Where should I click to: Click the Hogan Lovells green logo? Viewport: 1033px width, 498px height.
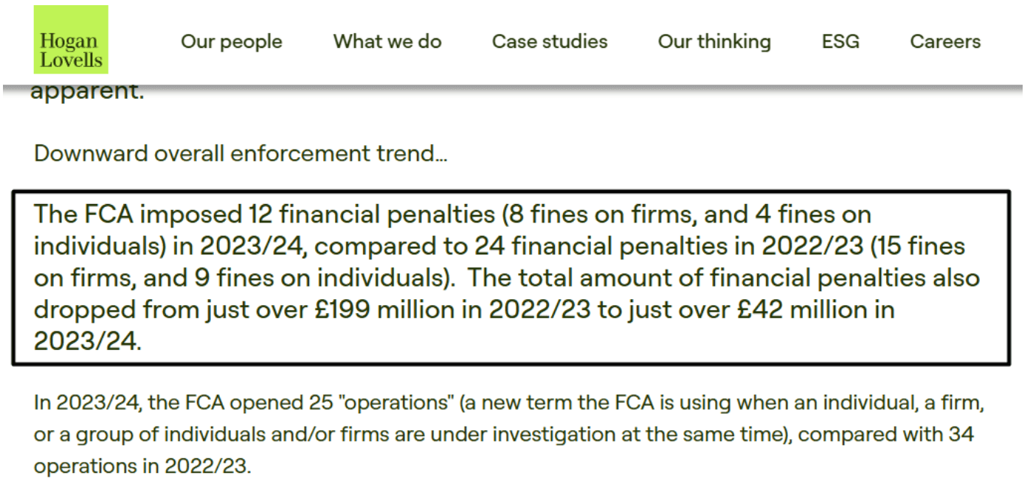(x=71, y=40)
